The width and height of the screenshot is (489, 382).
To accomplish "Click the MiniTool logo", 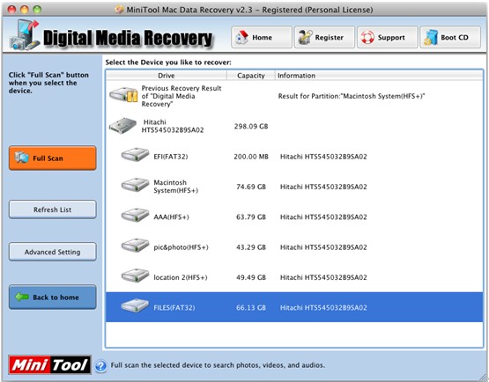I will click(50, 365).
